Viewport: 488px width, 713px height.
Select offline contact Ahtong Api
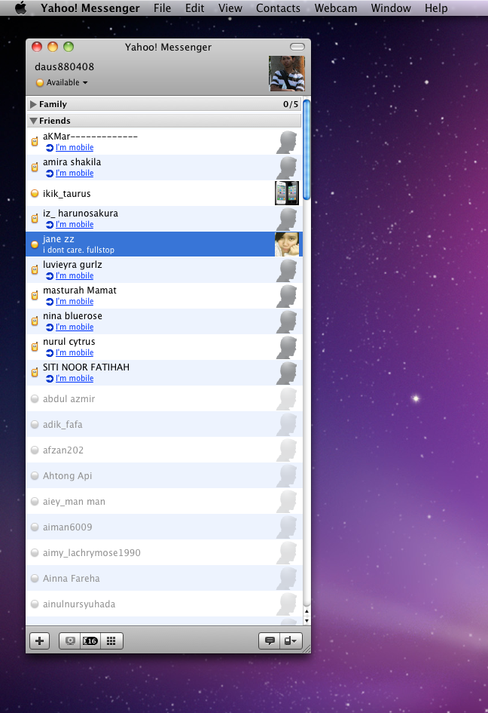(164, 475)
